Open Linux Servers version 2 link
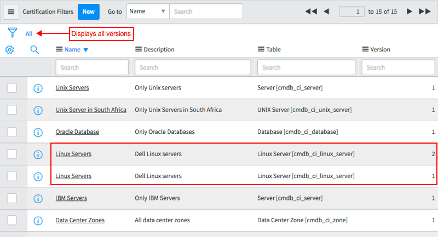 pyautogui.click(x=73, y=154)
